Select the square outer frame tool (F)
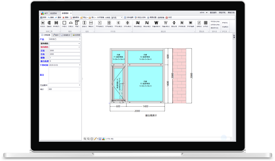 coord(64,24)
